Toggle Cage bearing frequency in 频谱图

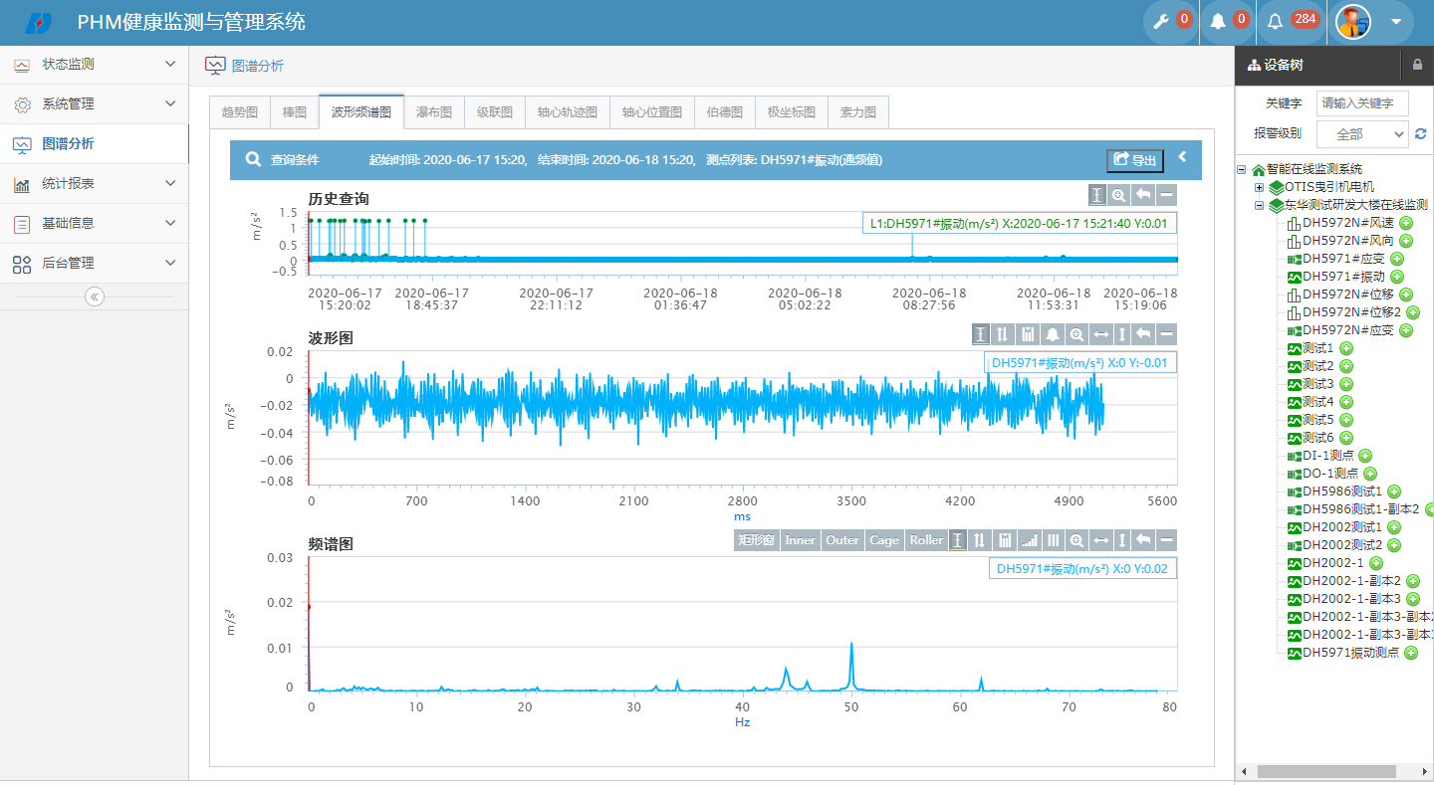[884, 540]
